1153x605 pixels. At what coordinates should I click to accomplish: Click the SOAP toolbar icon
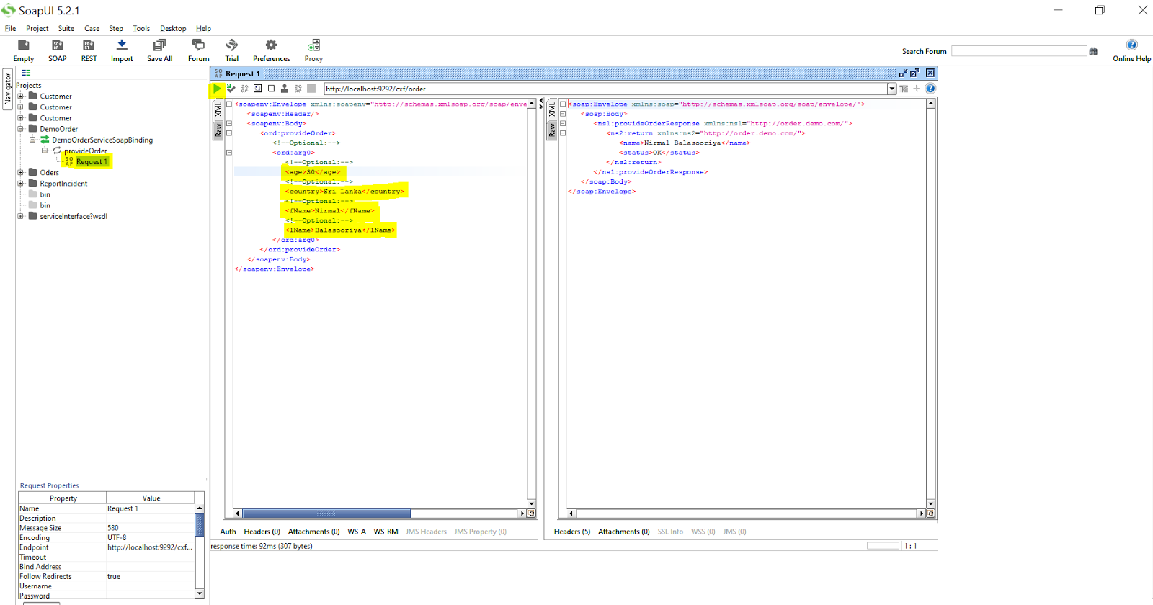point(58,50)
